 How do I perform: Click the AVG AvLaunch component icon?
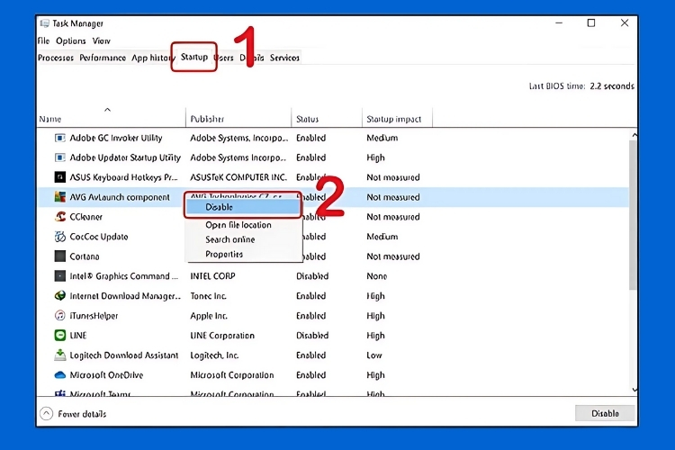pos(60,197)
